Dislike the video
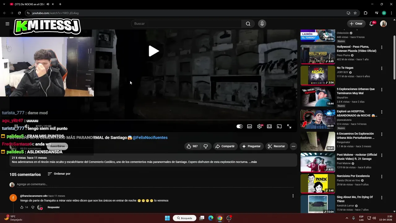This screenshot has width=396, height=223. [206, 146]
